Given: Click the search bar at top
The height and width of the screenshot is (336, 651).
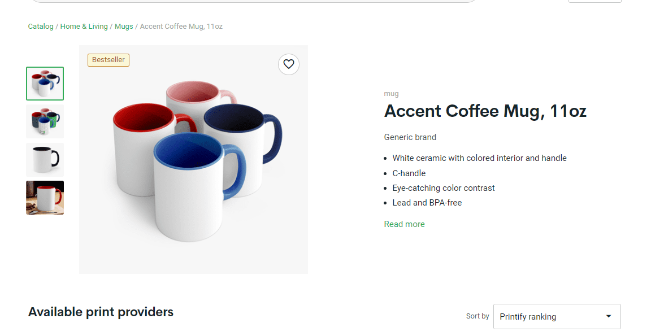Looking at the screenshot, I should [254, 1].
